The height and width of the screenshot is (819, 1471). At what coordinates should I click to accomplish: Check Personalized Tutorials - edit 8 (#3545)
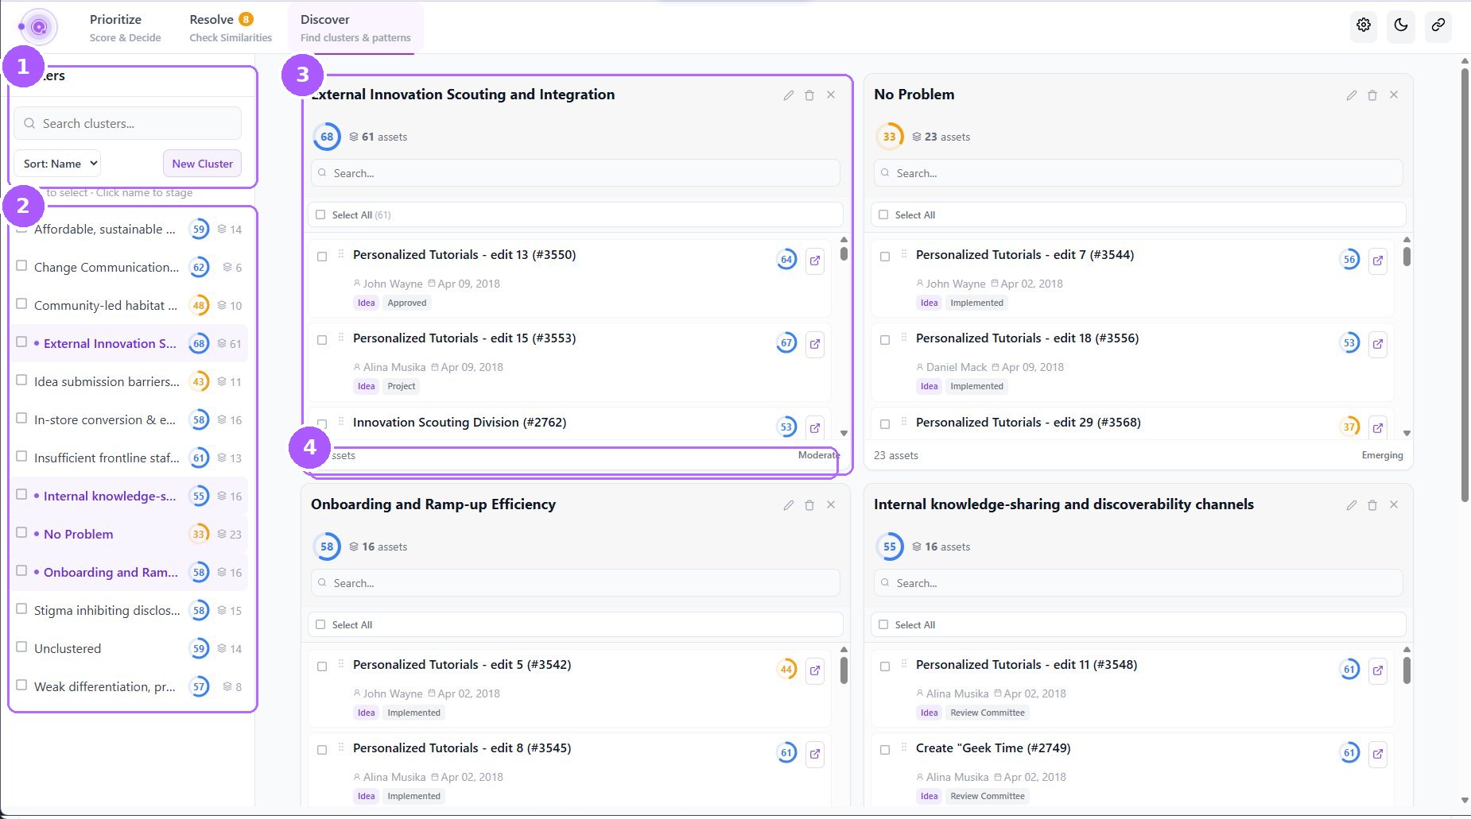click(x=322, y=750)
